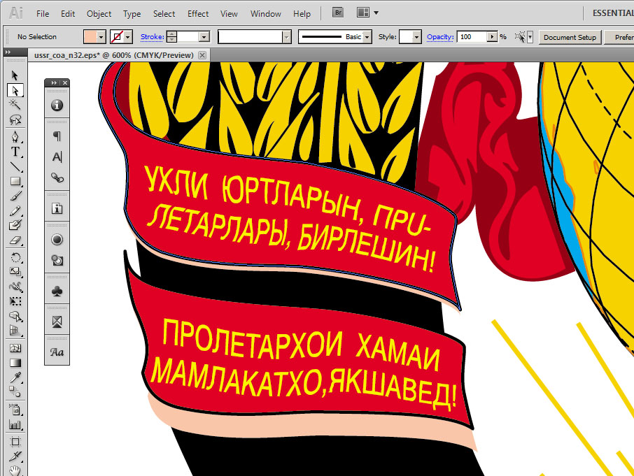The width and height of the screenshot is (634, 476).
Task: Open the Arrange Documents dropdown
Action: [367, 13]
